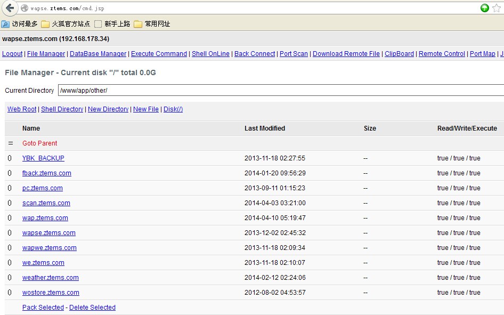The image size is (504, 315).
Task: Open the wapwe.ztems.com folder
Action: 49,248
